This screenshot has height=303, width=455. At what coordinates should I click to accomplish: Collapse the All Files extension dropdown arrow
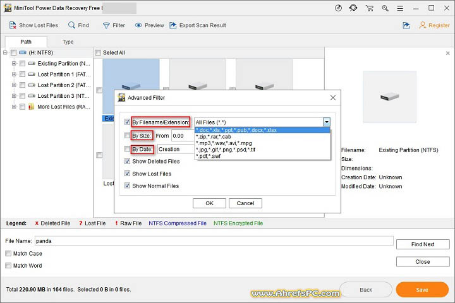(x=327, y=122)
